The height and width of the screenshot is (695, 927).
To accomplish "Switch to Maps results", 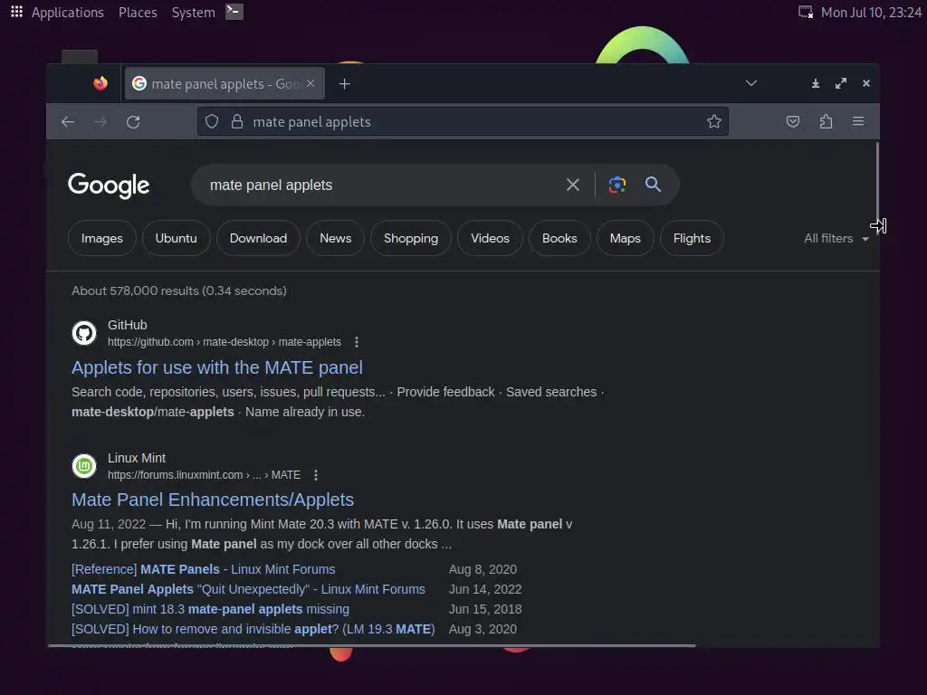I will pos(625,238).
